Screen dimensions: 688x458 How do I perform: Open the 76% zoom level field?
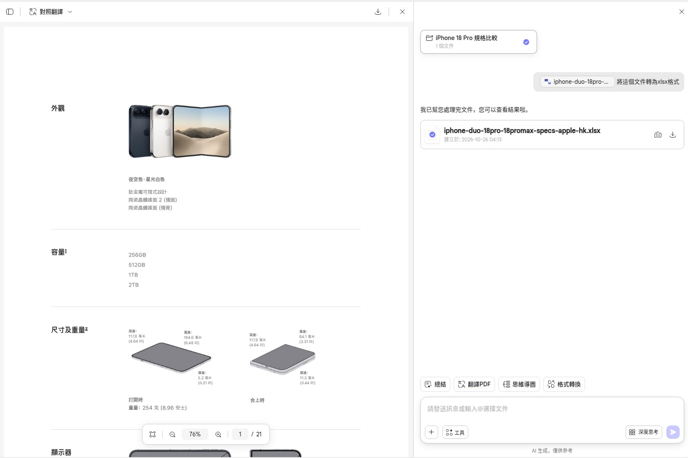[x=195, y=434]
